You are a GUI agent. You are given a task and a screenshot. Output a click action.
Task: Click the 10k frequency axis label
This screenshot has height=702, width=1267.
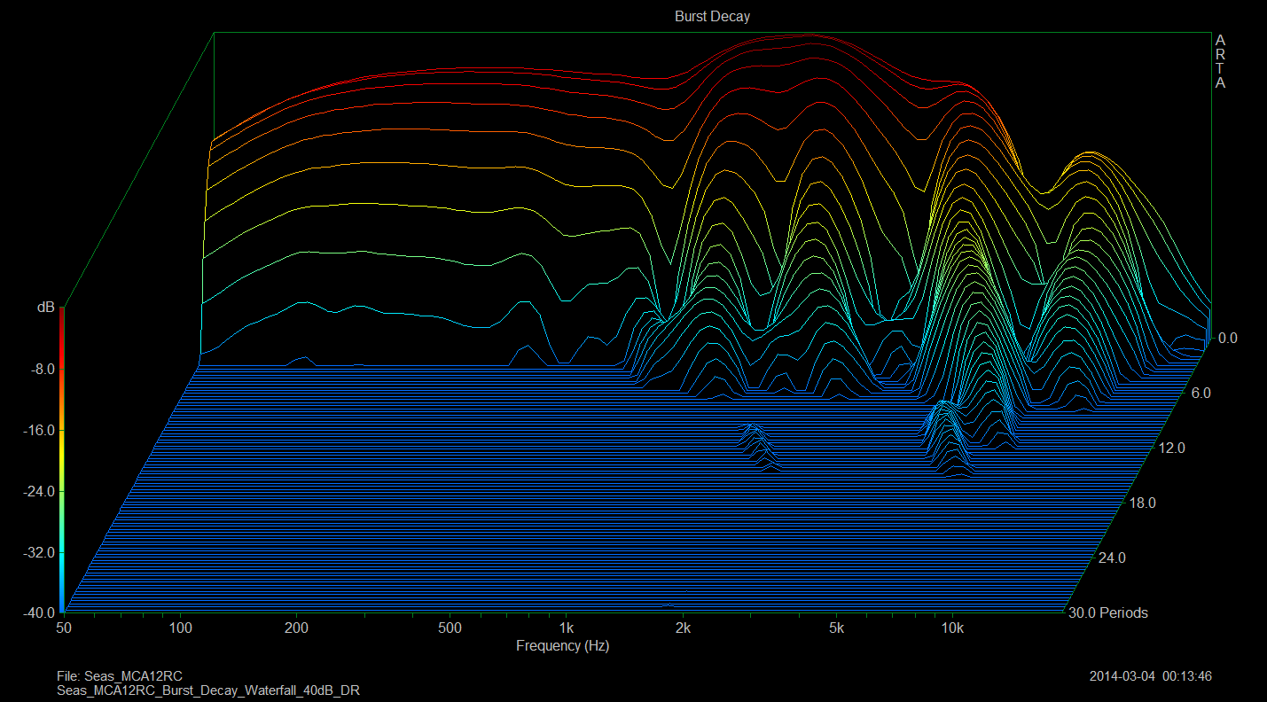click(952, 628)
